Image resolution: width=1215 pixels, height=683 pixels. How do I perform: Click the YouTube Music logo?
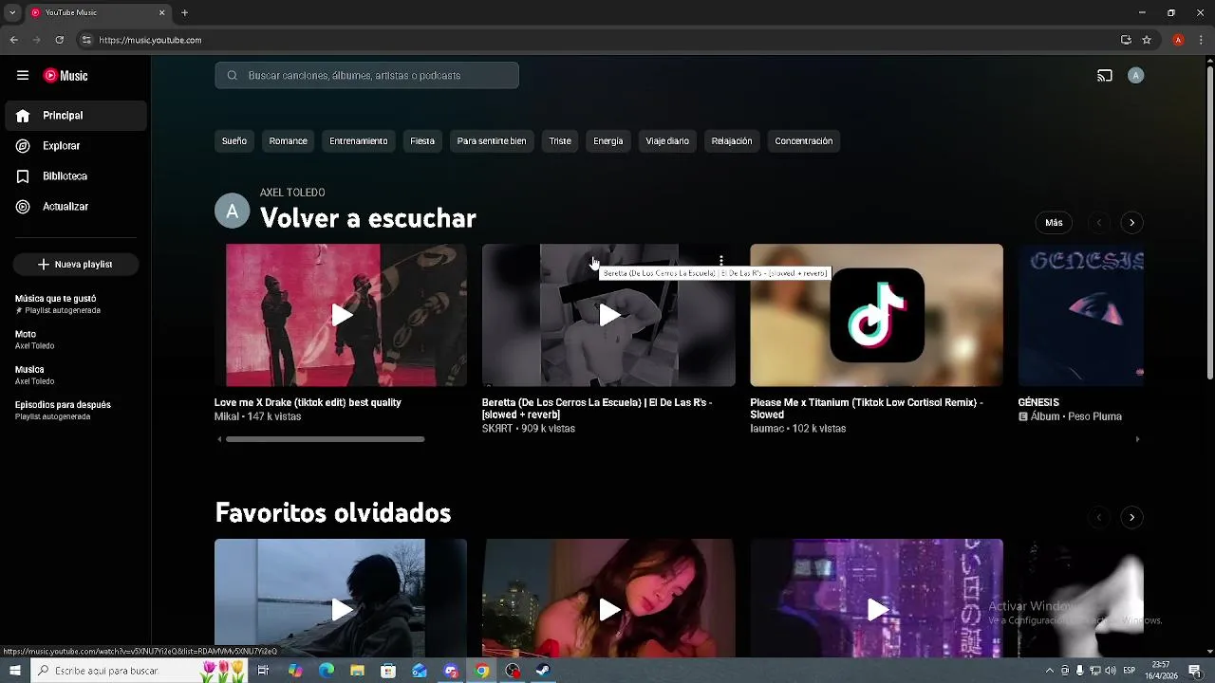click(65, 76)
